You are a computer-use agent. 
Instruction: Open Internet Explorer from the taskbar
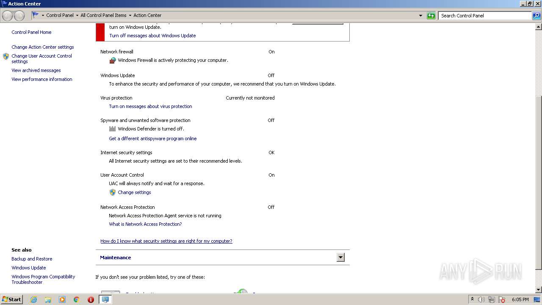coord(33,299)
